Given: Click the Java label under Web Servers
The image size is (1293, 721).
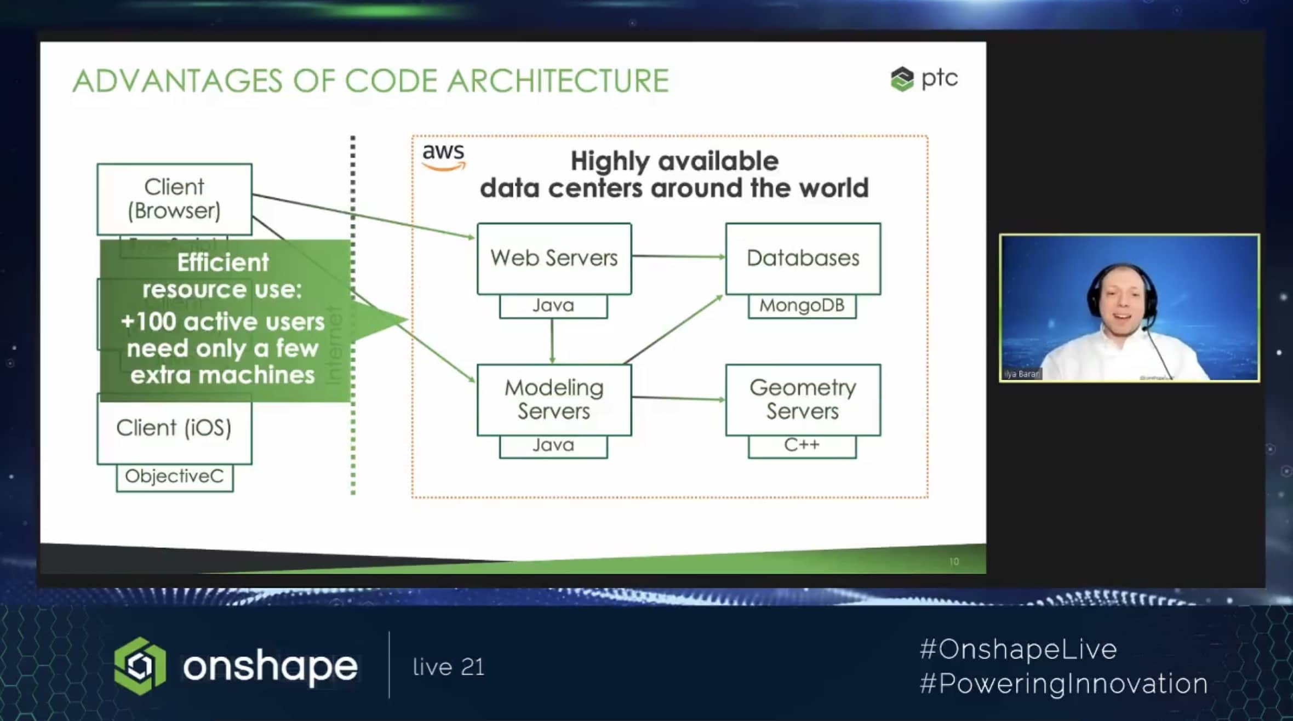Looking at the screenshot, I should 553,306.
